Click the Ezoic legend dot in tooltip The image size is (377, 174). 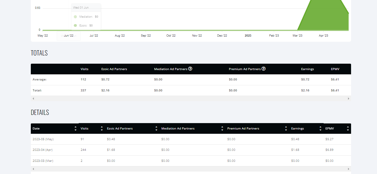coord(75,26)
